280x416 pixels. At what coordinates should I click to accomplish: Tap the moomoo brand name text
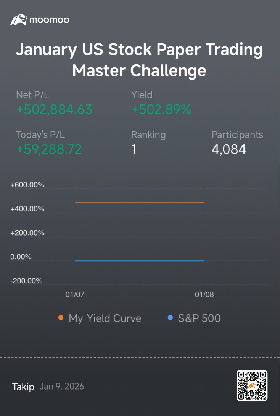50,20
